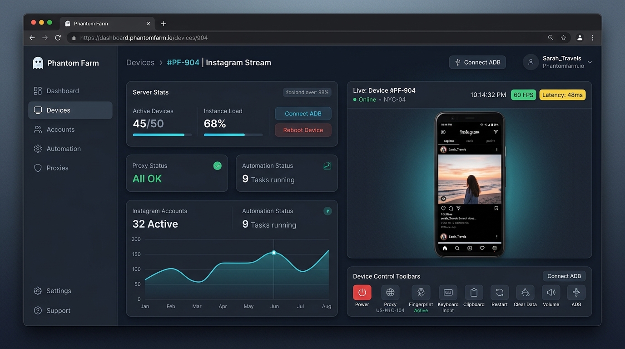Open the Proxy globe tool
The image size is (625, 349).
(390, 292)
